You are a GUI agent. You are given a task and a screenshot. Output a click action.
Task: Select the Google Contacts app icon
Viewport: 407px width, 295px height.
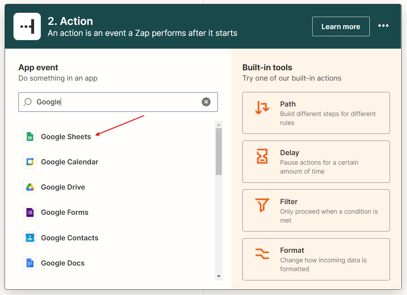pyautogui.click(x=30, y=237)
